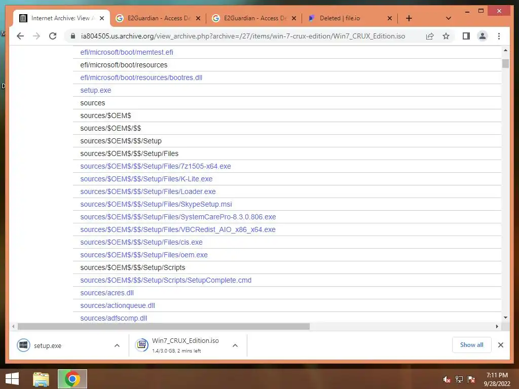Click the address bar URL
Image resolution: width=519 pixels, height=389 pixels.
(x=243, y=36)
